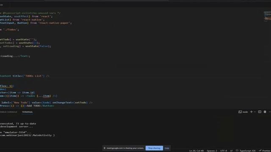The height and width of the screenshot is (152, 271).
Task: Kill the terminal with the trash icon
Action: click(x=265, y=112)
